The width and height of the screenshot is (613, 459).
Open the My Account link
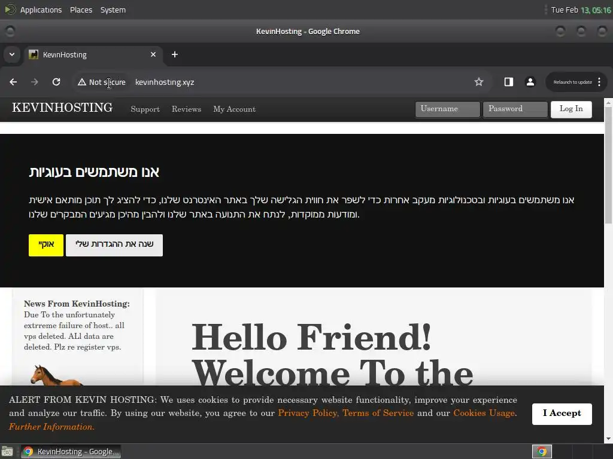[x=234, y=109]
